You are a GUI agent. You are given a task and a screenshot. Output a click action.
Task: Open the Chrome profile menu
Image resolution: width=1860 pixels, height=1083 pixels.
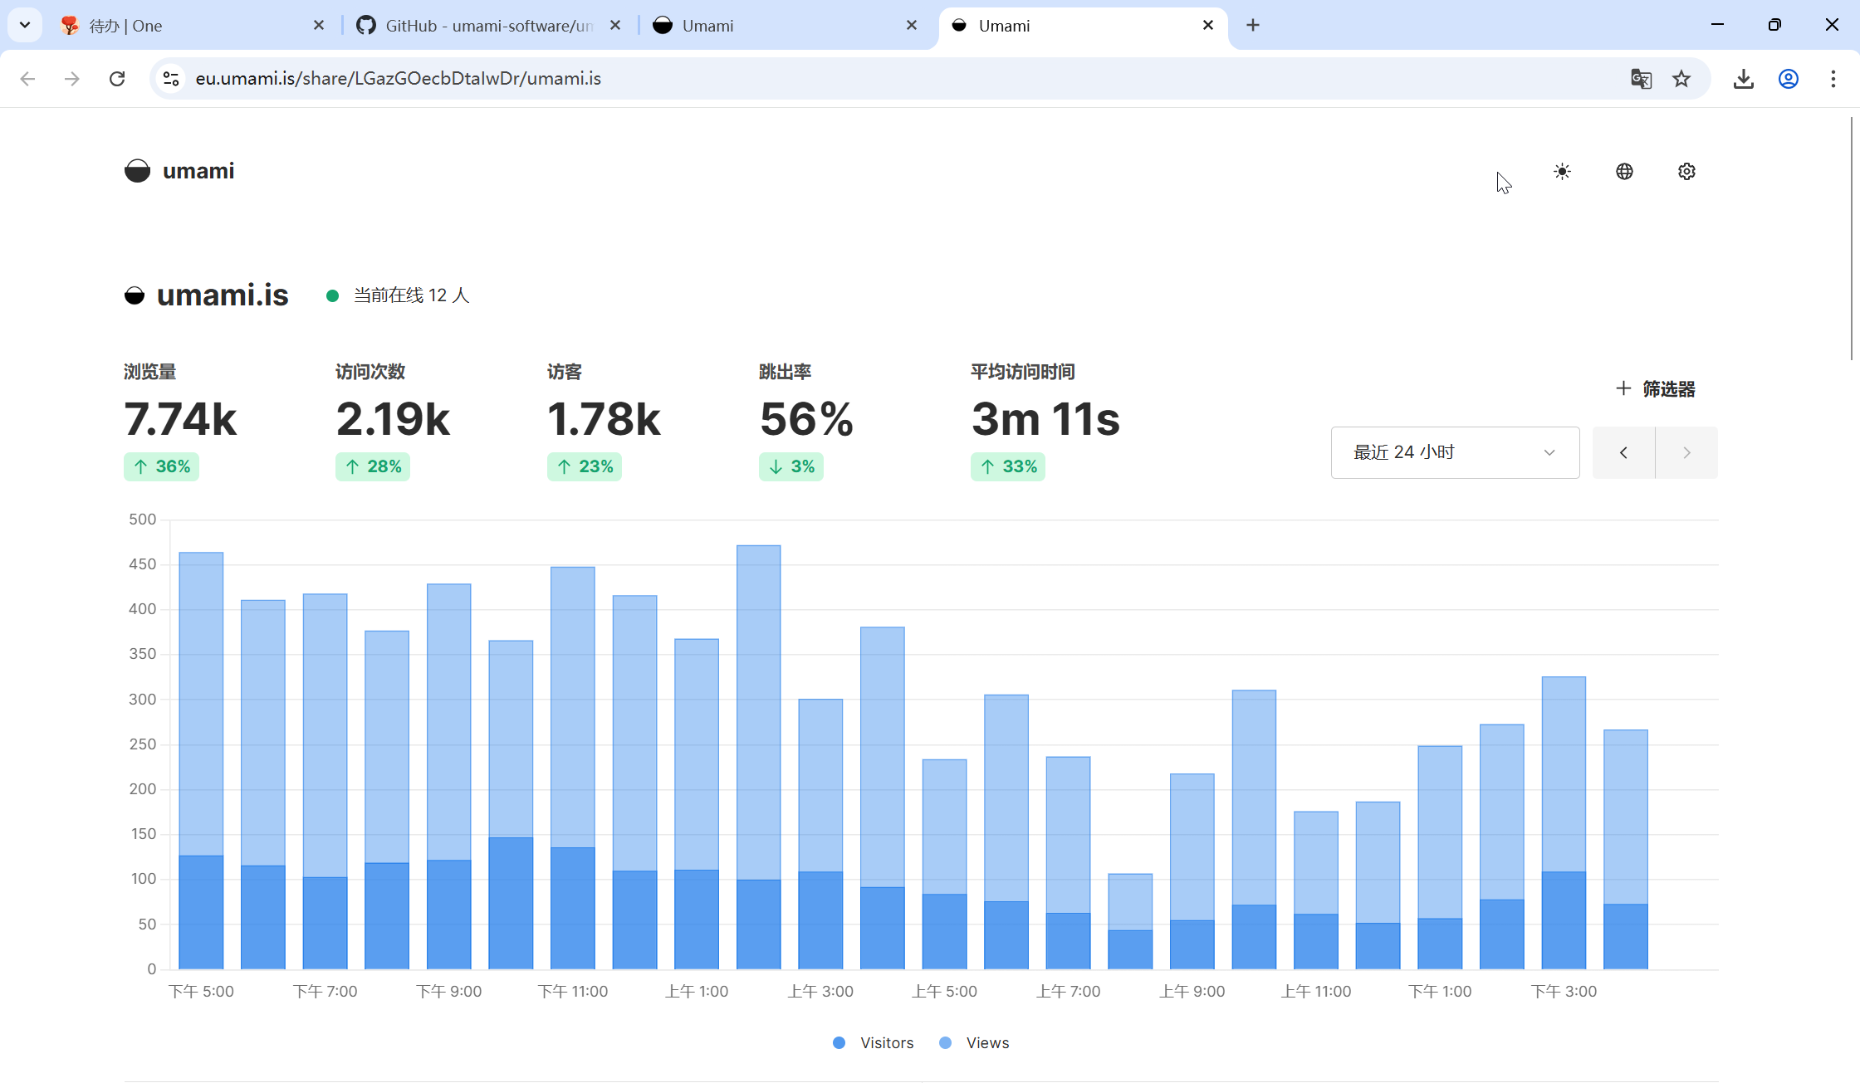click(x=1789, y=79)
